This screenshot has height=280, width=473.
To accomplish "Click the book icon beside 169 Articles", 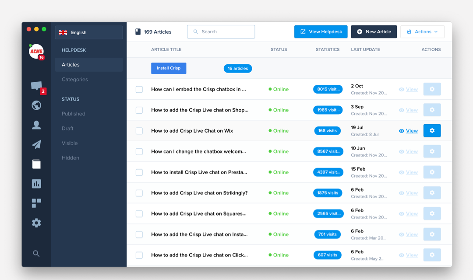I will click(138, 31).
